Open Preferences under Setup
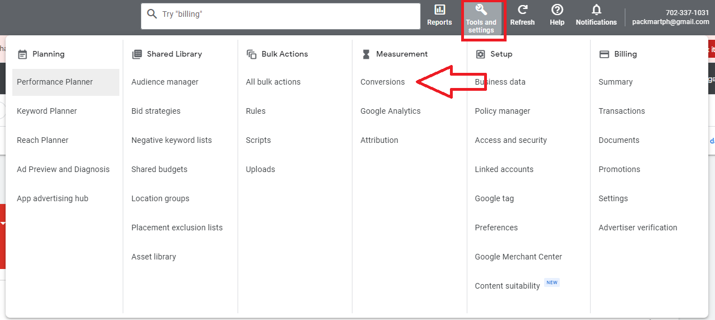The width and height of the screenshot is (715, 320). [496, 228]
